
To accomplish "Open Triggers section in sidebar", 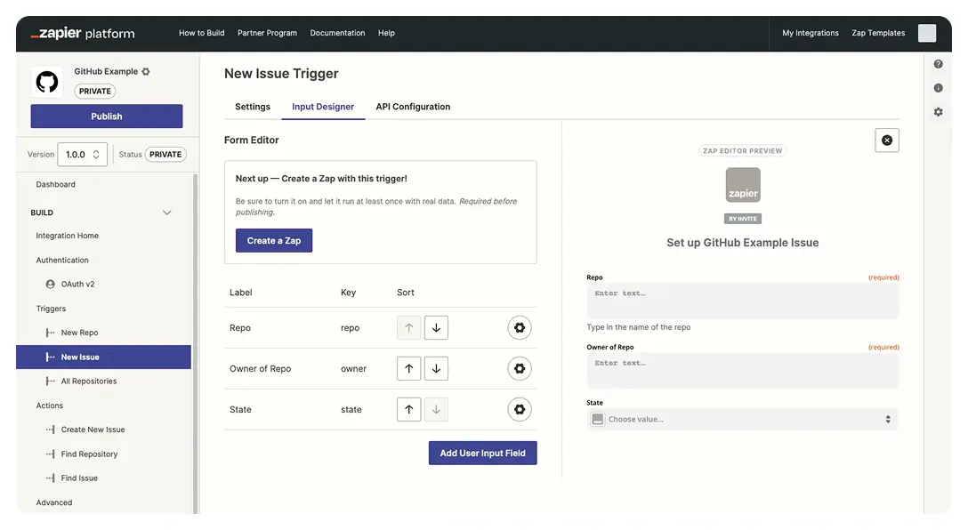I will [x=51, y=309].
